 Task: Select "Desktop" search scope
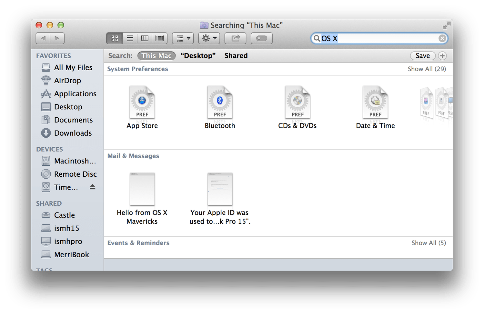click(x=198, y=56)
